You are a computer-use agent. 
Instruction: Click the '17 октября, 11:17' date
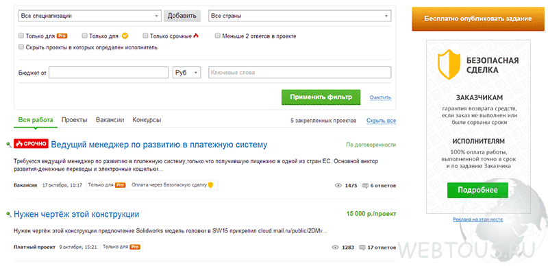(62, 185)
